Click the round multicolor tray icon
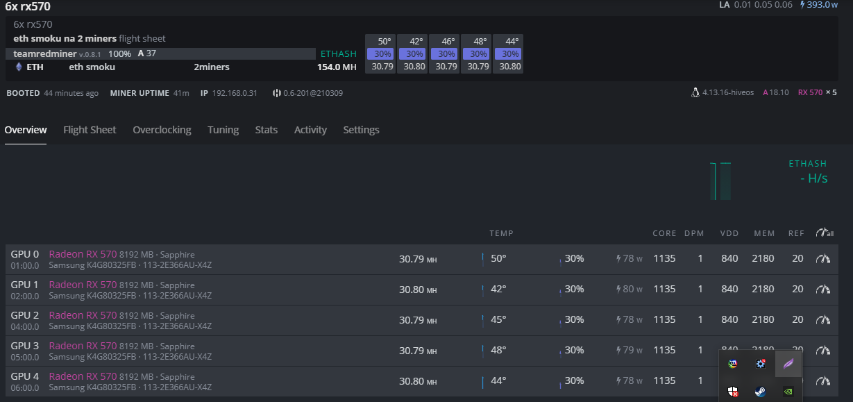The height and width of the screenshot is (402, 853). (x=733, y=364)
